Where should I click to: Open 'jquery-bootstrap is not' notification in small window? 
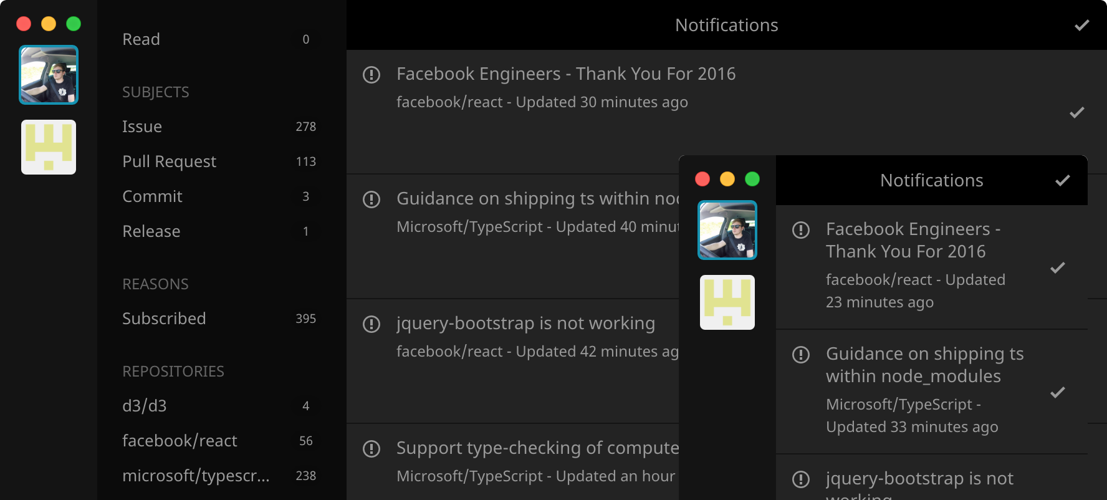919,484
